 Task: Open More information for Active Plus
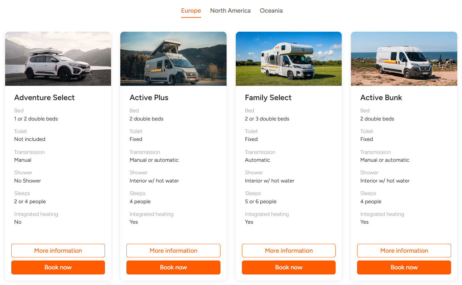point(173,251)
